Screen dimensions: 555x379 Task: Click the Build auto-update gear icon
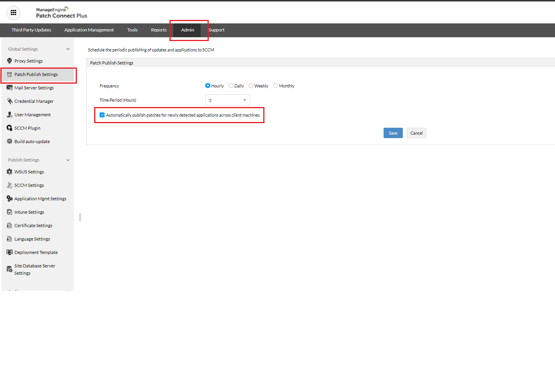click(10, 142)
